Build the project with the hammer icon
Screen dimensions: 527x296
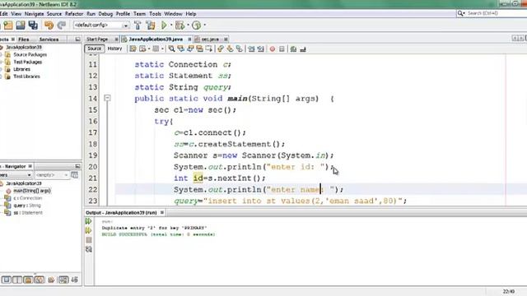point(138,25)
